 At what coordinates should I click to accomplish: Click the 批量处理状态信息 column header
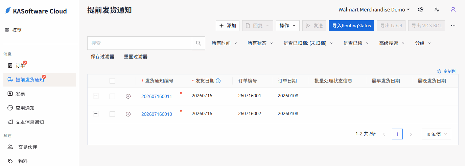click(333, 81)
